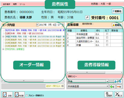The image size is (124, 98).
Task: Go to next date arrow
Action: click(x=63, y=25)
